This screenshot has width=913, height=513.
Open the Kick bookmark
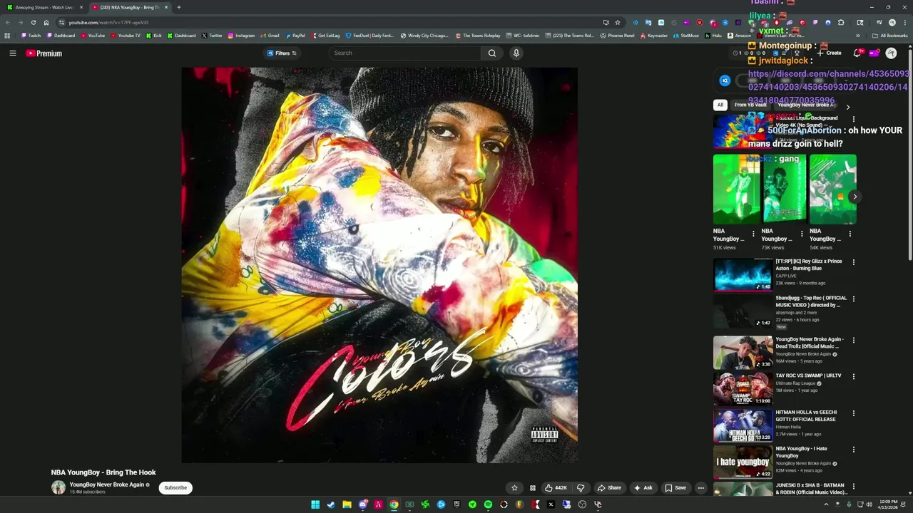tap(154, 36)
